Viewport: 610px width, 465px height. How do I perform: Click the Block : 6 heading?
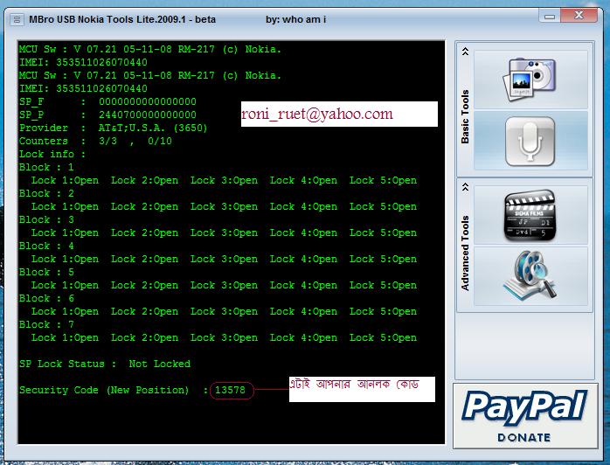coord(46,298)
